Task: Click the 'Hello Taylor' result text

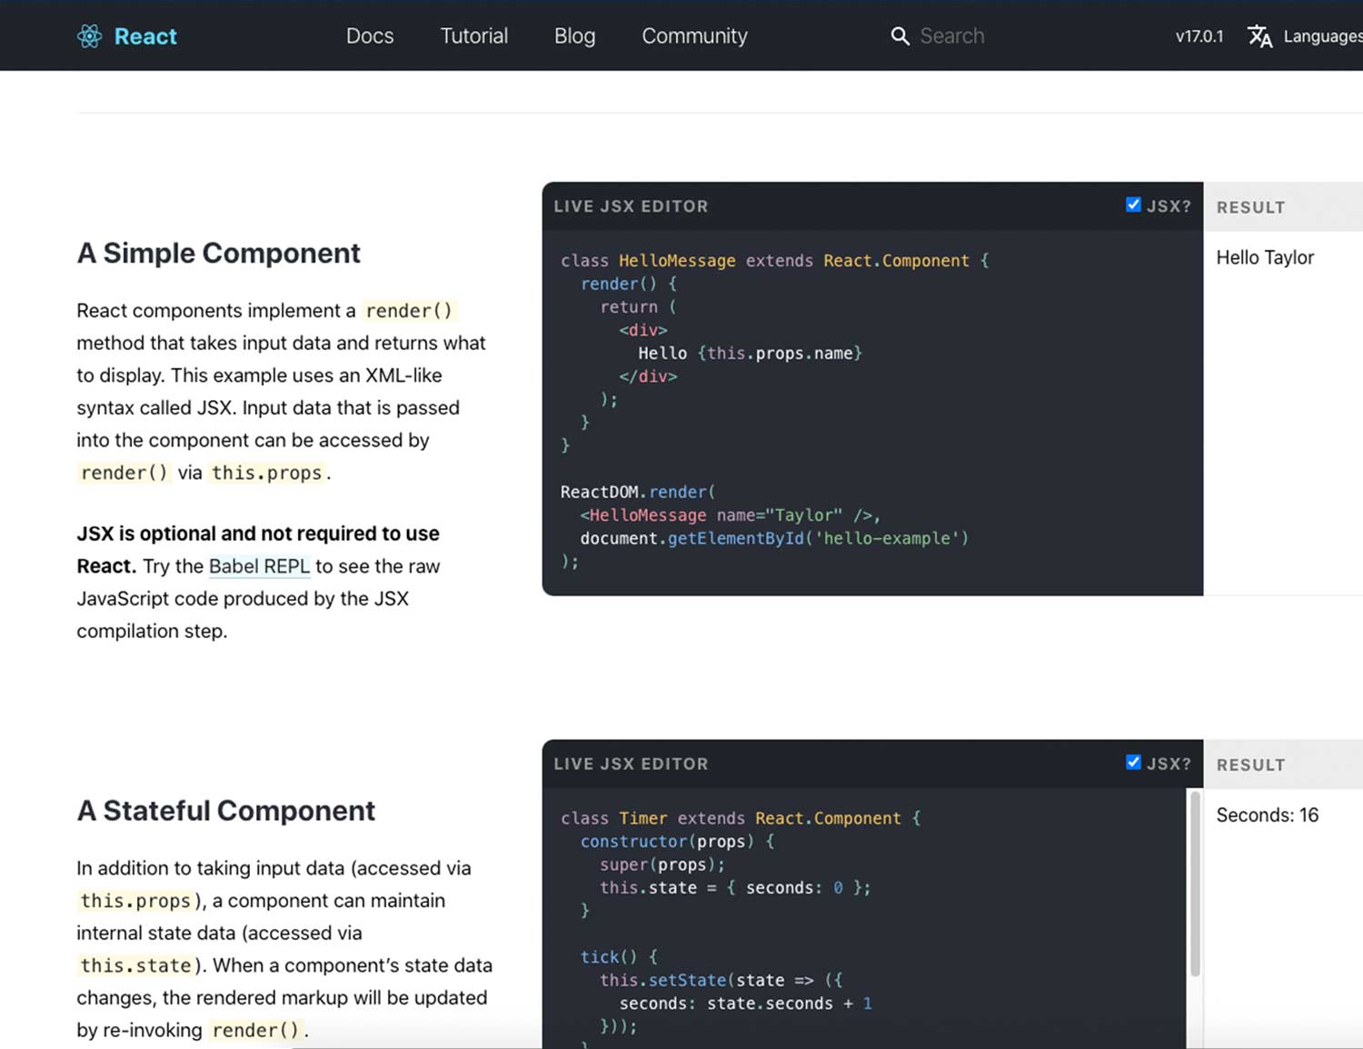Action: (1265, 257)
